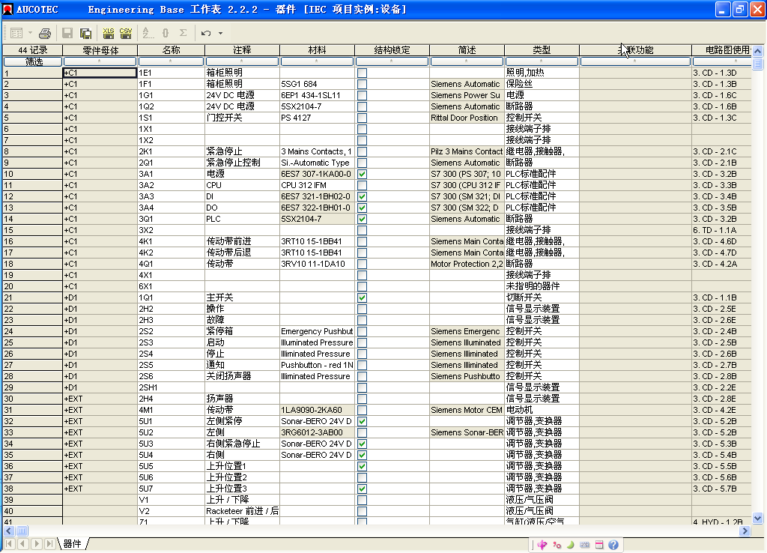Click the 材料 column header
The image size is (767, 553).
click(317, 50)
